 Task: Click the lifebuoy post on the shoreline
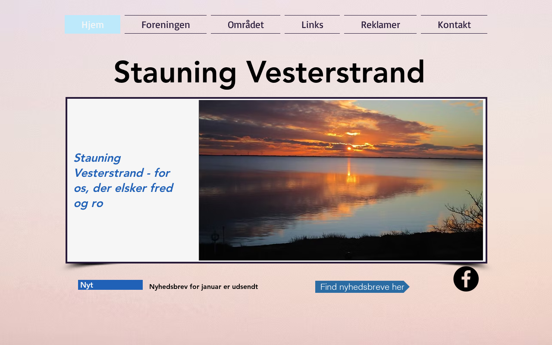[x=215, y=237]
